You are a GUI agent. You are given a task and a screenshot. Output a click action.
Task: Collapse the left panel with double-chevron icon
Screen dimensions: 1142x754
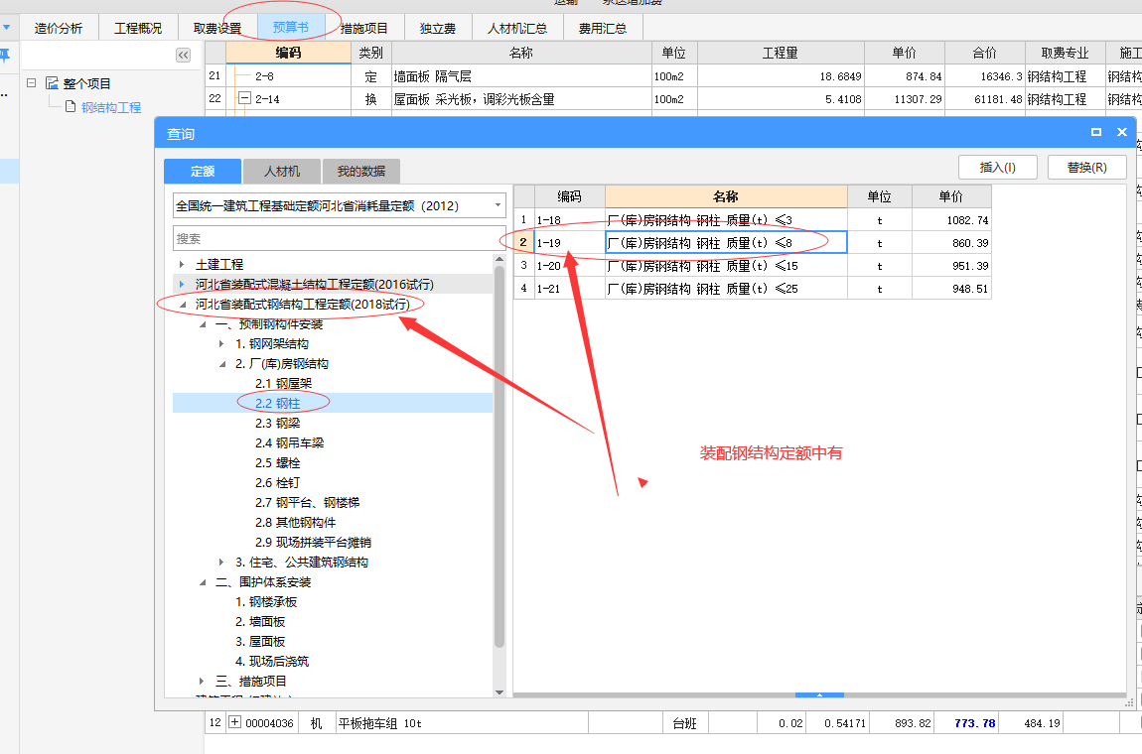[x=183, y=55]
